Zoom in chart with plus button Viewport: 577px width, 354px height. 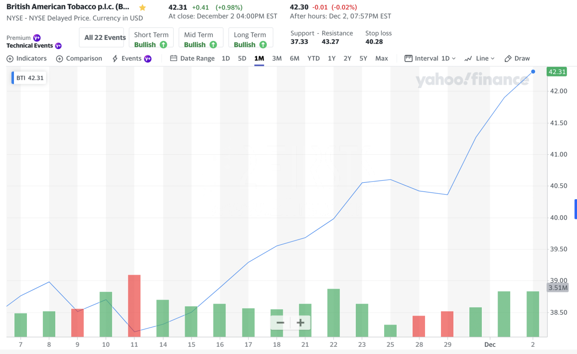[301, 323]
